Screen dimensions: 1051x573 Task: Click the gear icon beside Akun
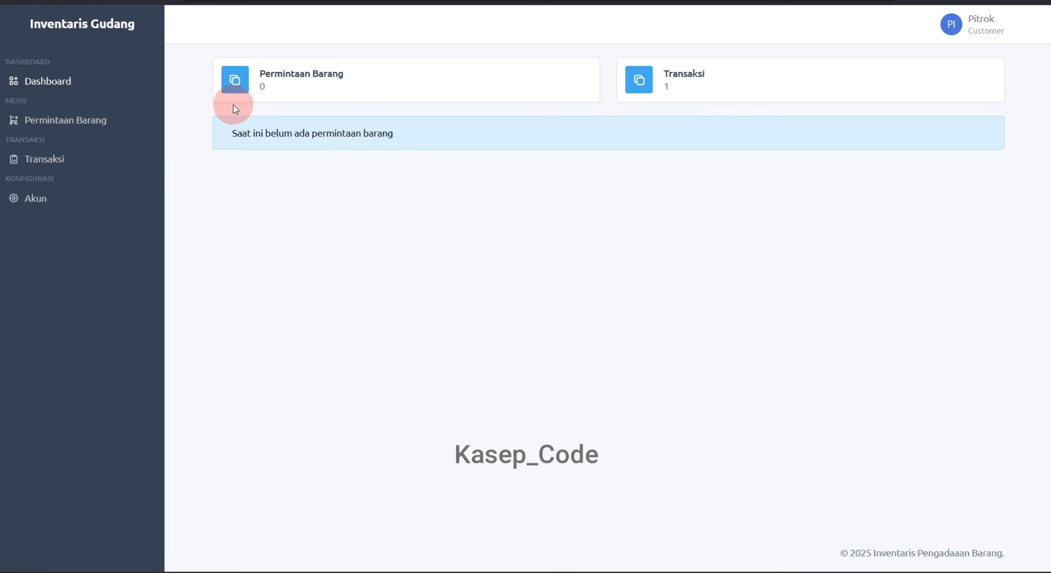point(14,198)
